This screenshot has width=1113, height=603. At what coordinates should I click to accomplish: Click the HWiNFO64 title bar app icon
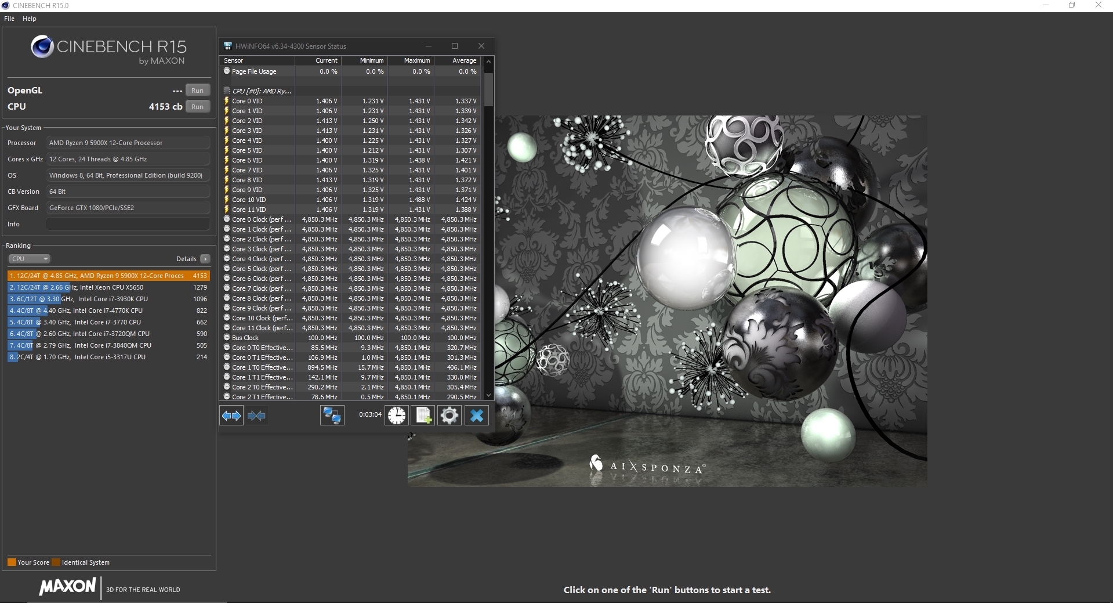(x=228, y=46)
